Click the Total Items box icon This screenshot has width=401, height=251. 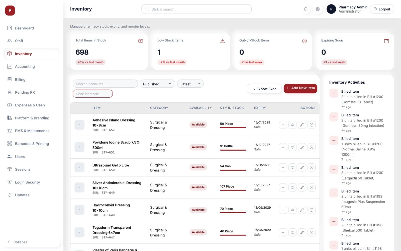coord(141,41)
